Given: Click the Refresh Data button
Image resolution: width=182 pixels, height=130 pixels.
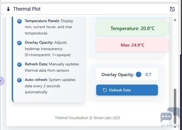Looking at the screenshot, I should (x=127, y=90).
